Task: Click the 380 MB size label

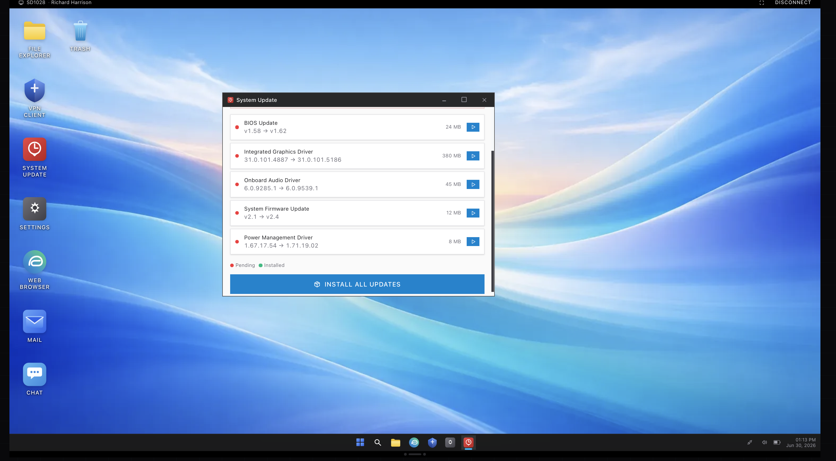Action: pos(451,156)
